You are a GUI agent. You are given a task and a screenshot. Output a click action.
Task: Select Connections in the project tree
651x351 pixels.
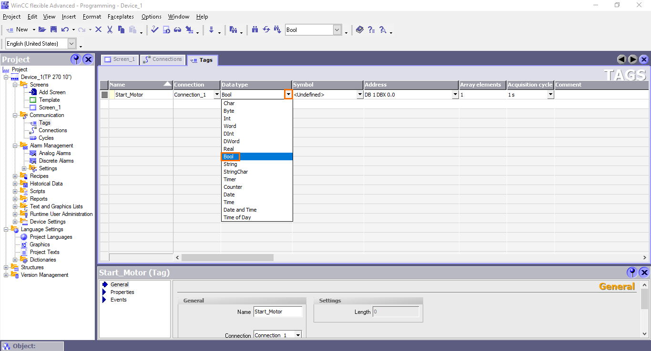tap(52, 130)
